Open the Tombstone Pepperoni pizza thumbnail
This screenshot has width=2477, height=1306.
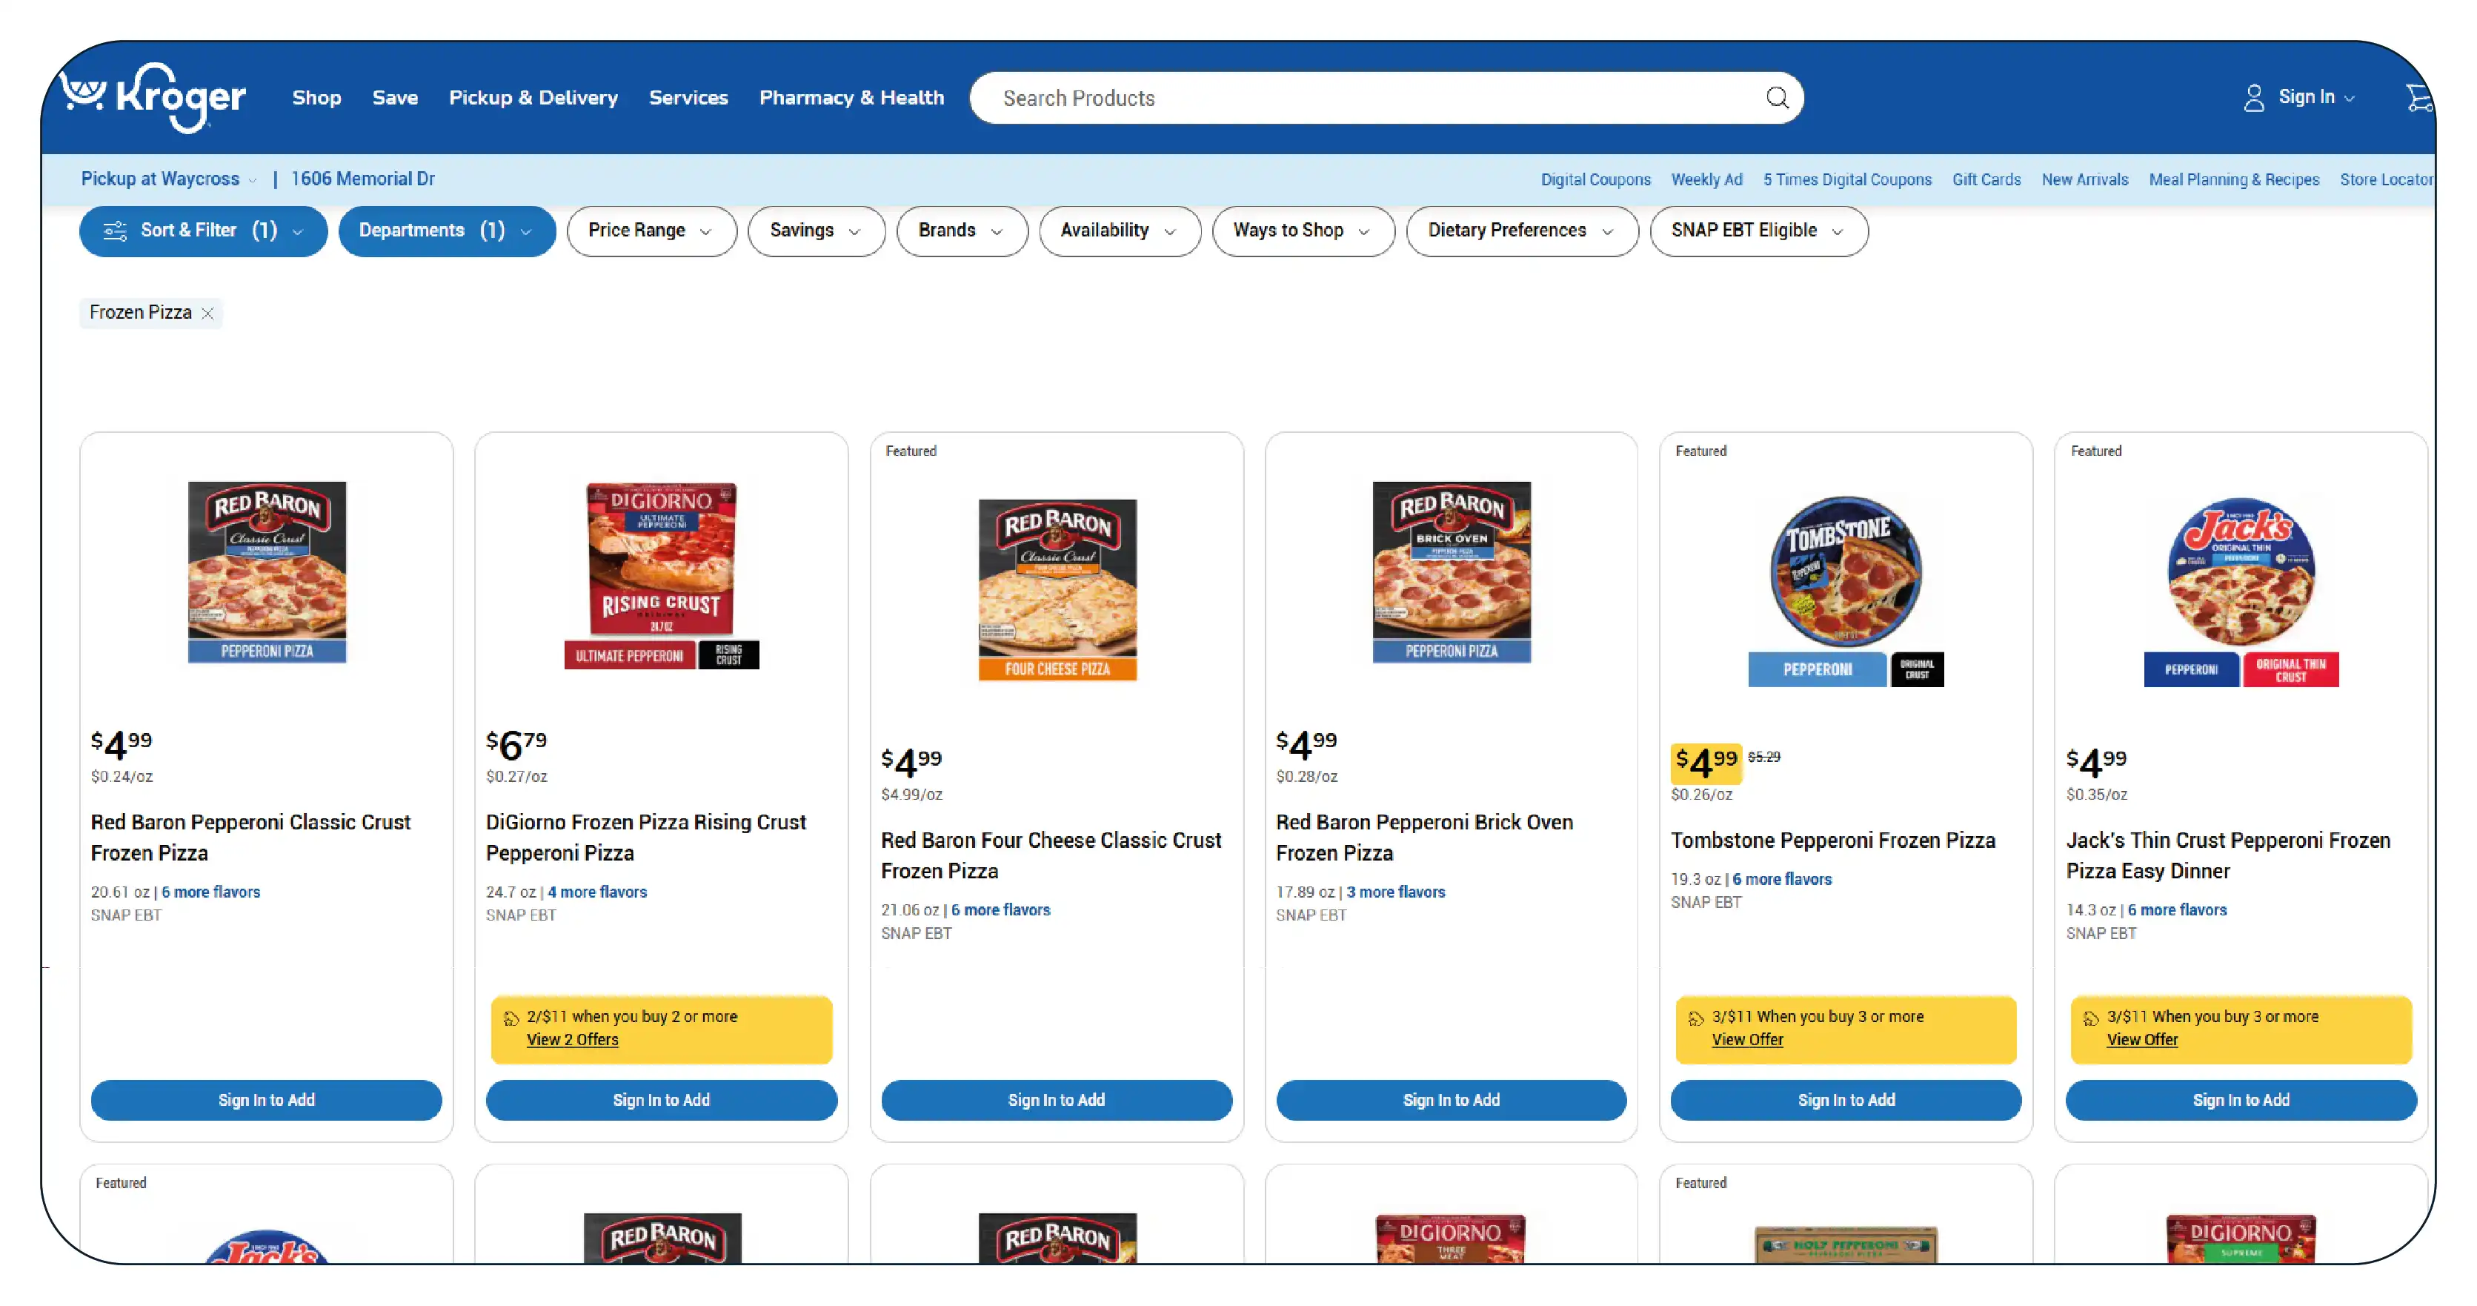pyautogui.click(x=1845, y=589)
